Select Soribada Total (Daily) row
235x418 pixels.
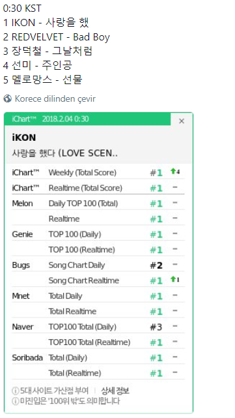[x=98, y=358]
